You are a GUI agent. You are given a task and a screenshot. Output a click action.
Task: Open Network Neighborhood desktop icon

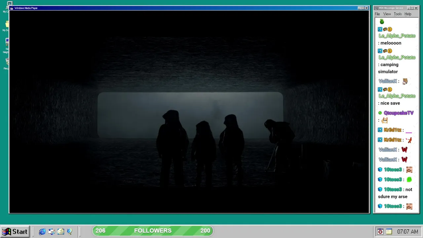point(7,46)
